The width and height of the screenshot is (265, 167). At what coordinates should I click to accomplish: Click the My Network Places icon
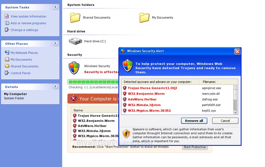coord(7,52)
